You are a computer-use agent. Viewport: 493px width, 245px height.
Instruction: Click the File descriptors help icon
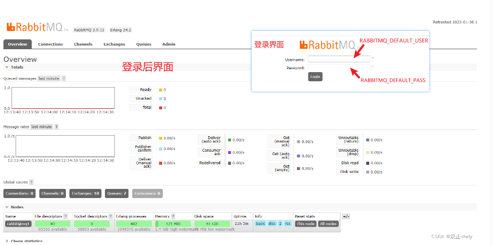coord(65,216)
